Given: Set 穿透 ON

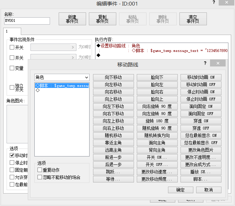Looking at the screenshot, I should coord(201,121).
